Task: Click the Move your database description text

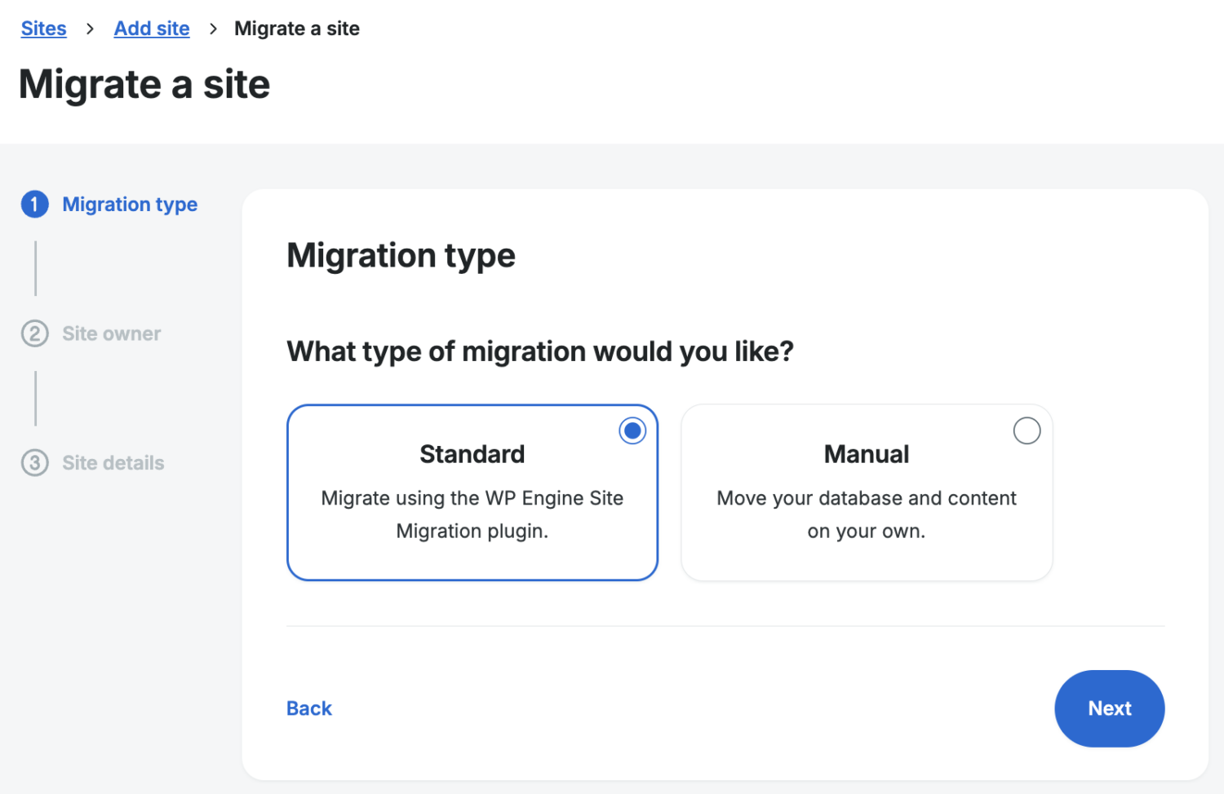Action: coord(866,514)
